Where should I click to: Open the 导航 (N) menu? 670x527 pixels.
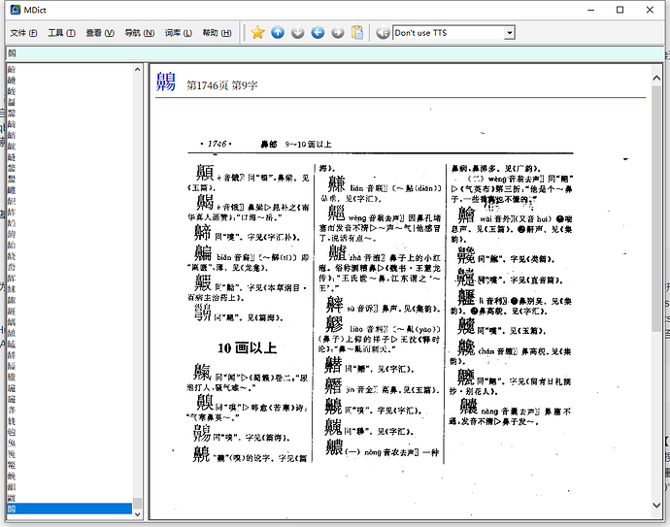[x=139, y=33]
